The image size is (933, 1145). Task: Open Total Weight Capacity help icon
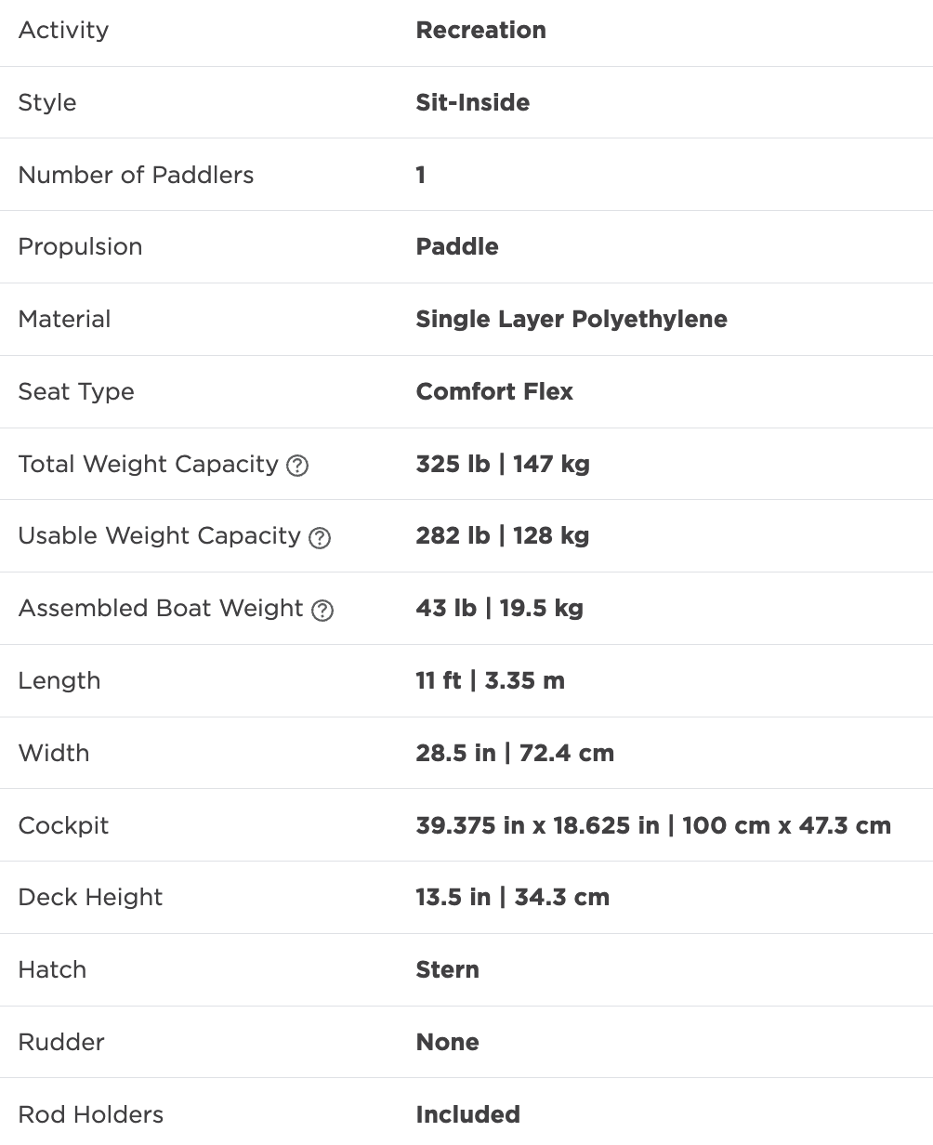(x=297, y=466)
